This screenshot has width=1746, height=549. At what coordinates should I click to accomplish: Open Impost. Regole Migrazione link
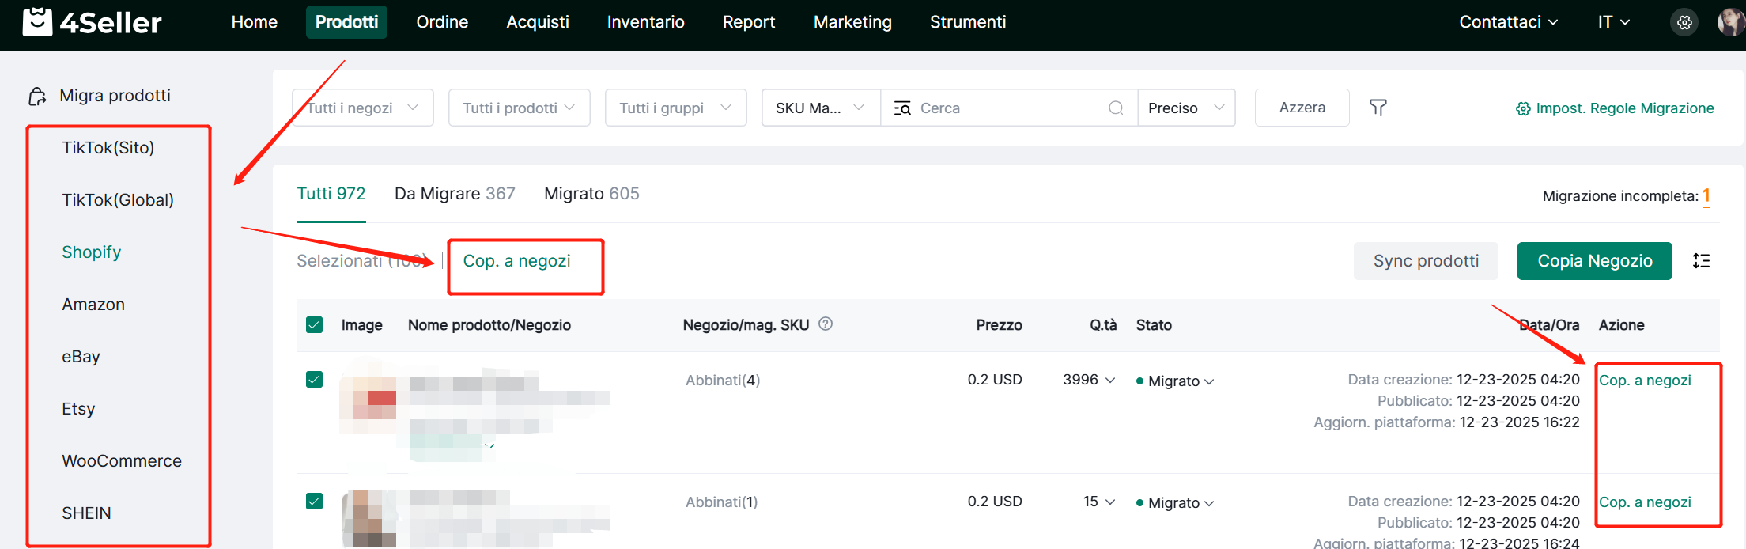(x=1615, y=108)
